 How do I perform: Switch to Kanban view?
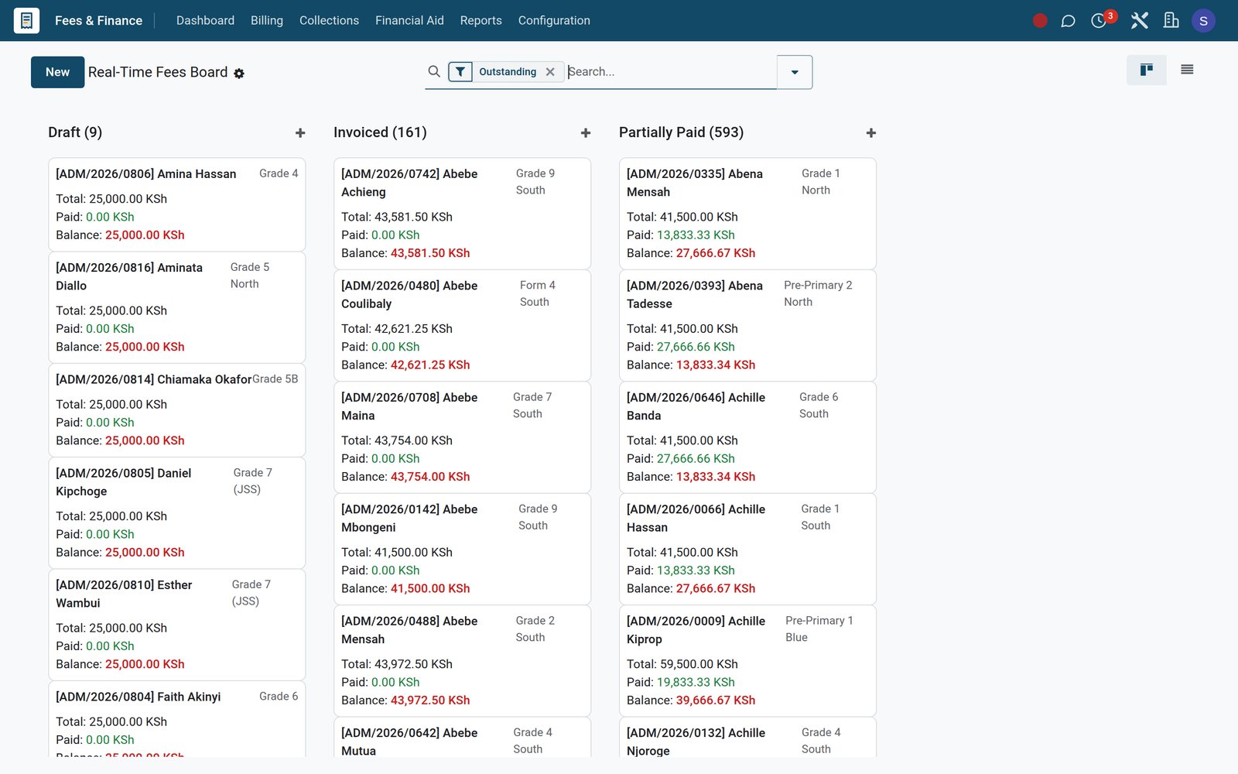coord(1147,70)
